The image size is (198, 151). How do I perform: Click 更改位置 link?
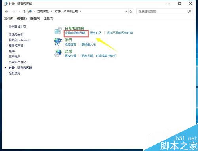pyautogui.click(x=70, y=56)
